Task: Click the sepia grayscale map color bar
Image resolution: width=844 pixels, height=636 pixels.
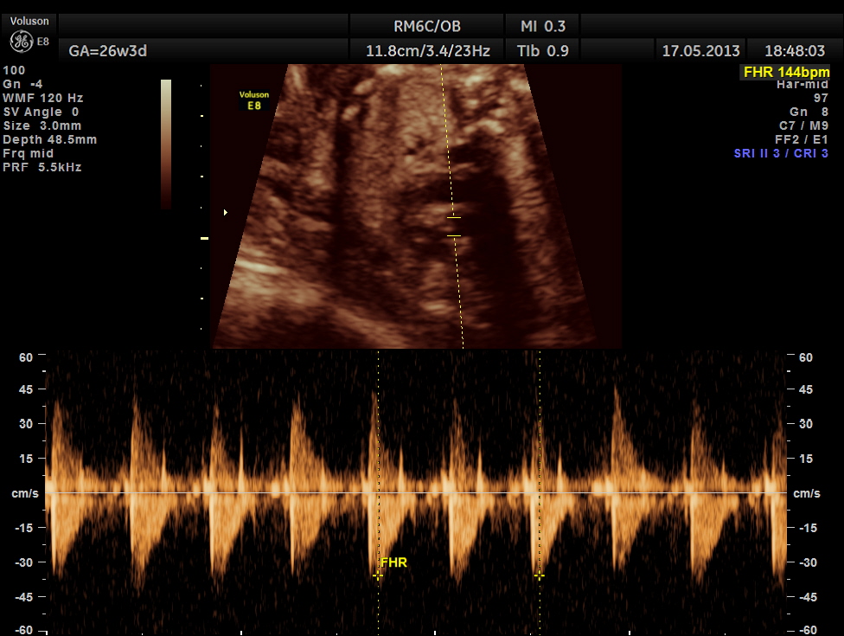Action: coord(166,144)
